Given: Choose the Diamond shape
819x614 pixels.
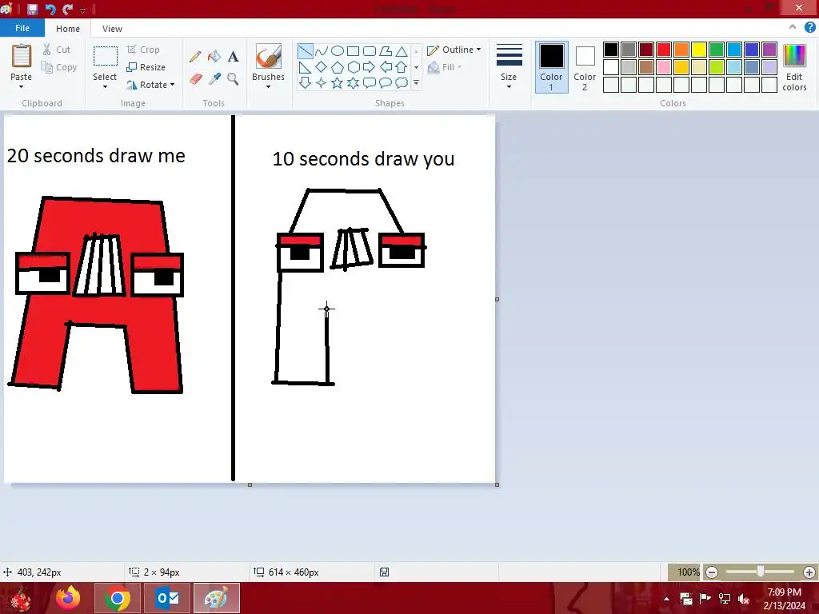Looking at the screenshot, I should (x=322, y=67).
